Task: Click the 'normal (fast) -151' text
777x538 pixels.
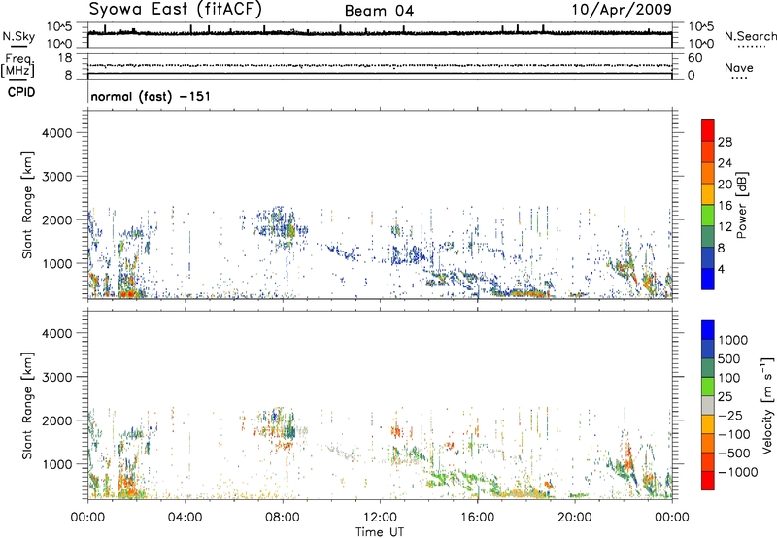Action: coord(151,96)
